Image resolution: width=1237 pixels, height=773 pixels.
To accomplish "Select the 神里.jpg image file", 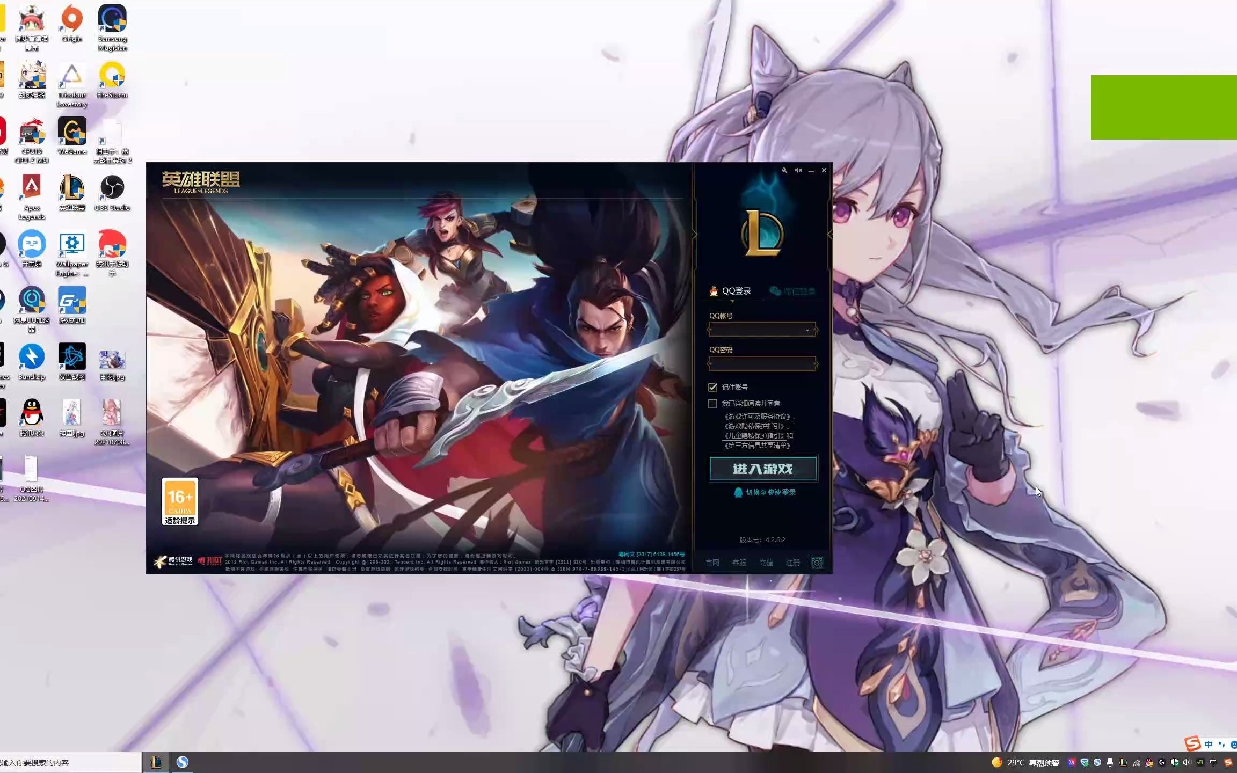I will (72, 419).
